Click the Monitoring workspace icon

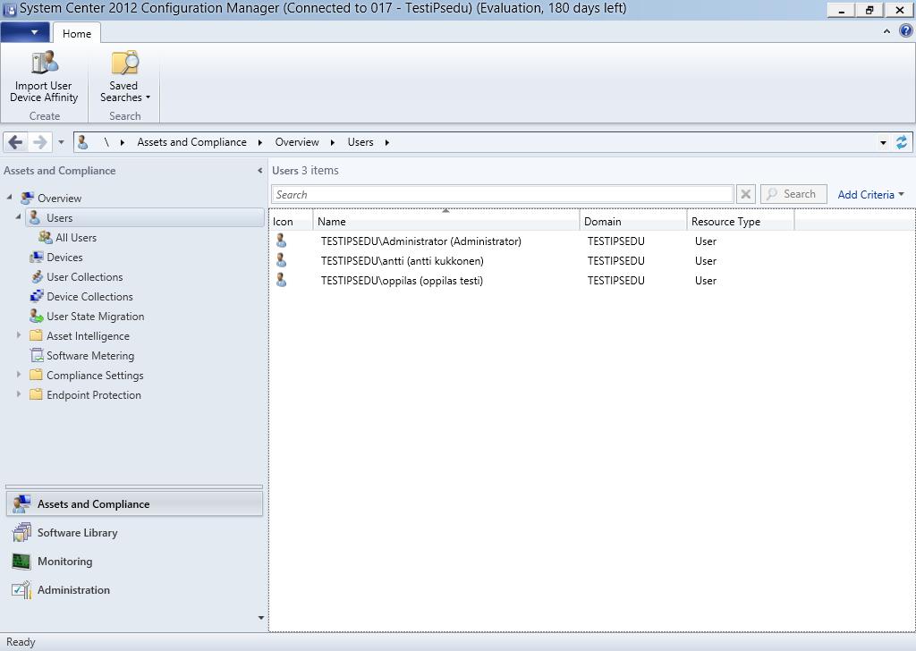(21, 561)
